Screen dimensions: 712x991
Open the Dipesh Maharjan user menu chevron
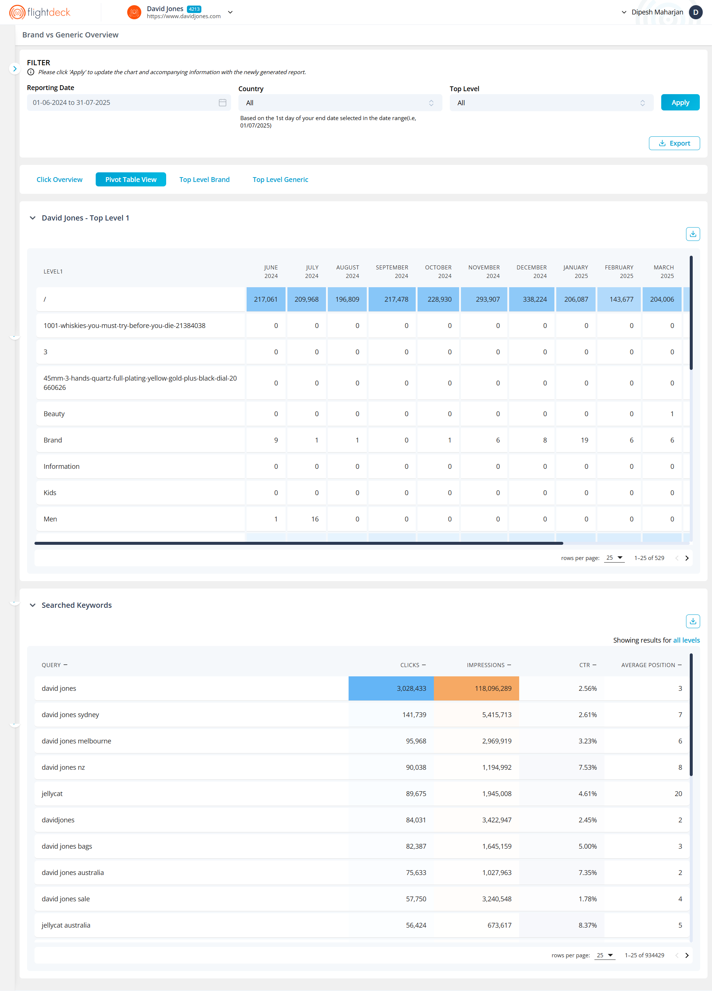624,12
